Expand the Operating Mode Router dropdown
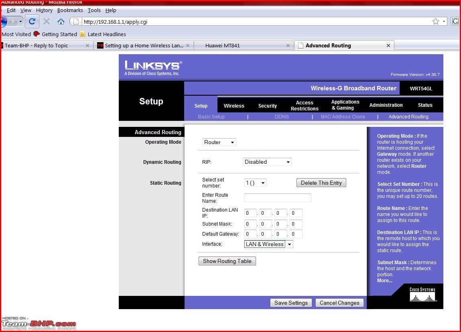Screen dimensions: 461x332 [x=219, y=143]
